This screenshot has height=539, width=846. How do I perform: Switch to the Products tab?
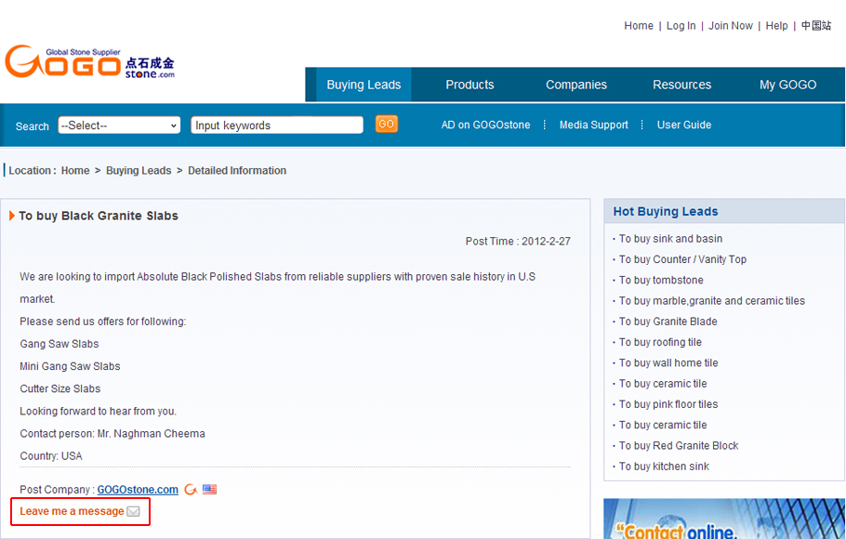point(469,85)
